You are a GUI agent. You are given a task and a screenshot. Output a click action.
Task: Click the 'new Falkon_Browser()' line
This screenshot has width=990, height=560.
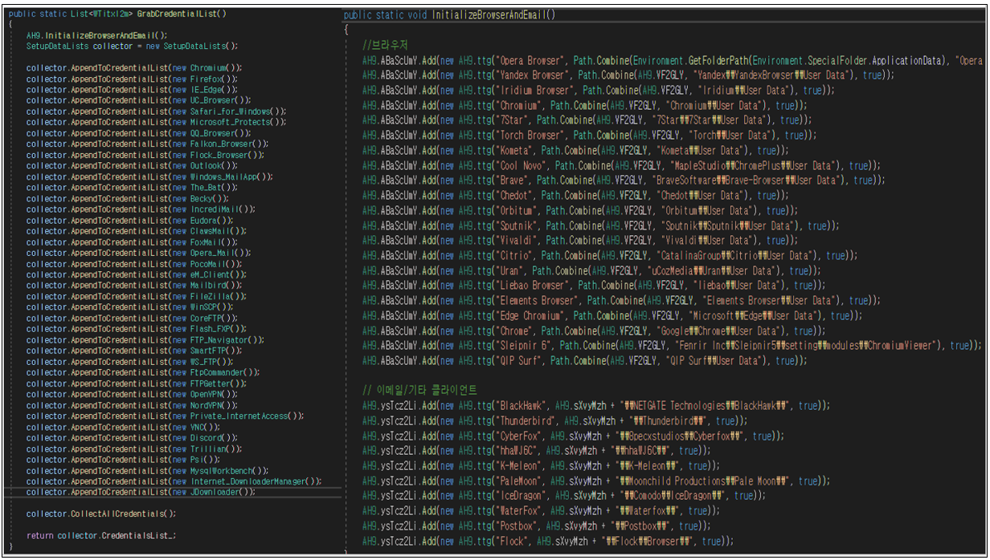(147, 144)
